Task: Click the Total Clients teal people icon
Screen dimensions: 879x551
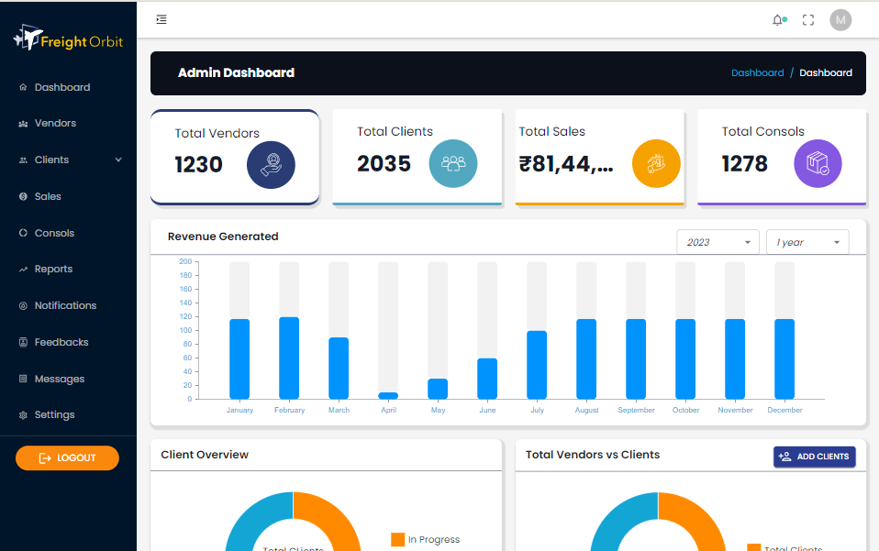Action: 453,163
